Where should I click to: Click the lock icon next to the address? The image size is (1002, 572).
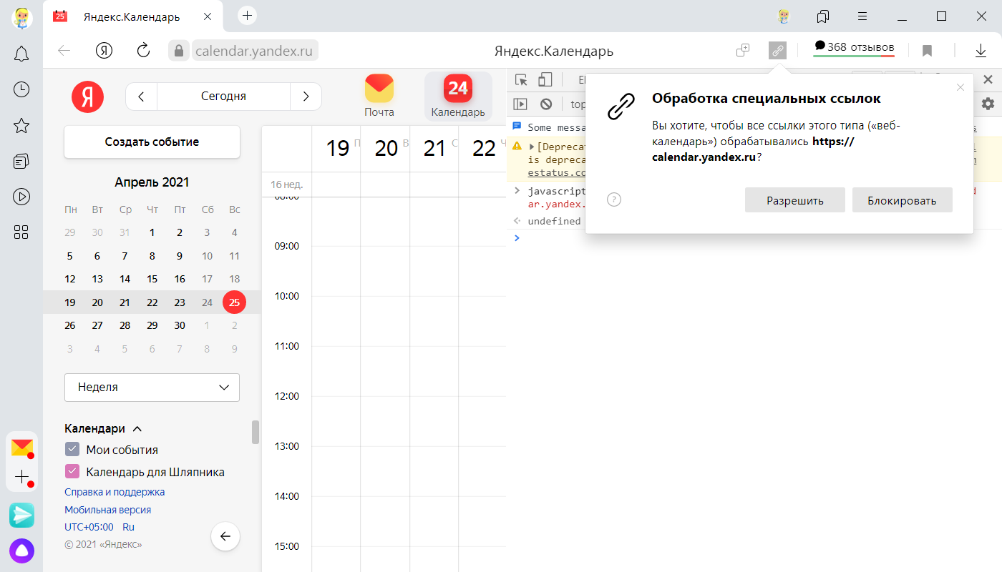[179, 50]
